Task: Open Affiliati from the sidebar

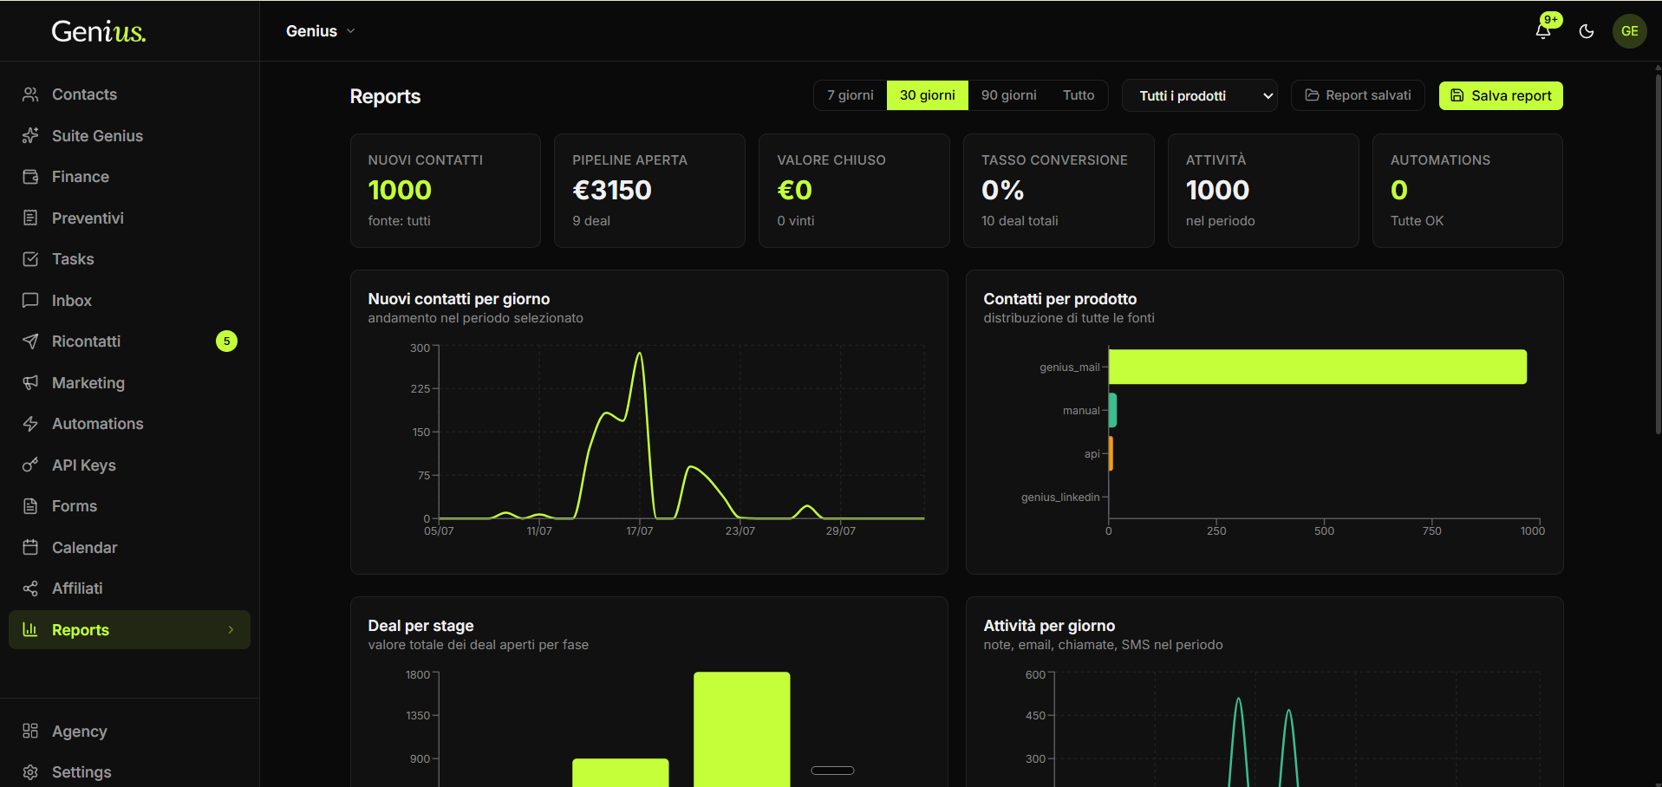Action: click(129, 589)
